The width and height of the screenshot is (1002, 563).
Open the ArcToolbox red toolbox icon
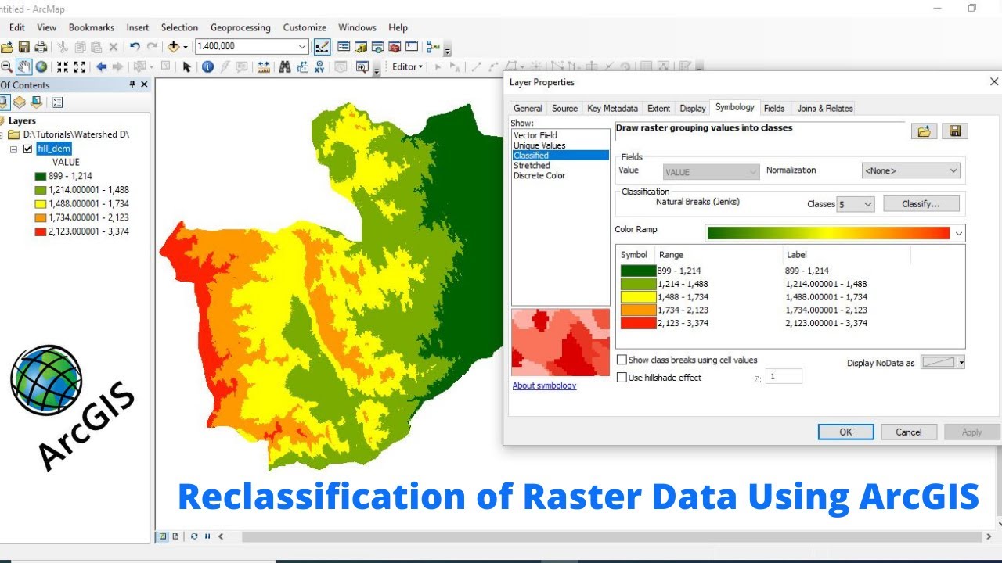[x=395, y=47]
